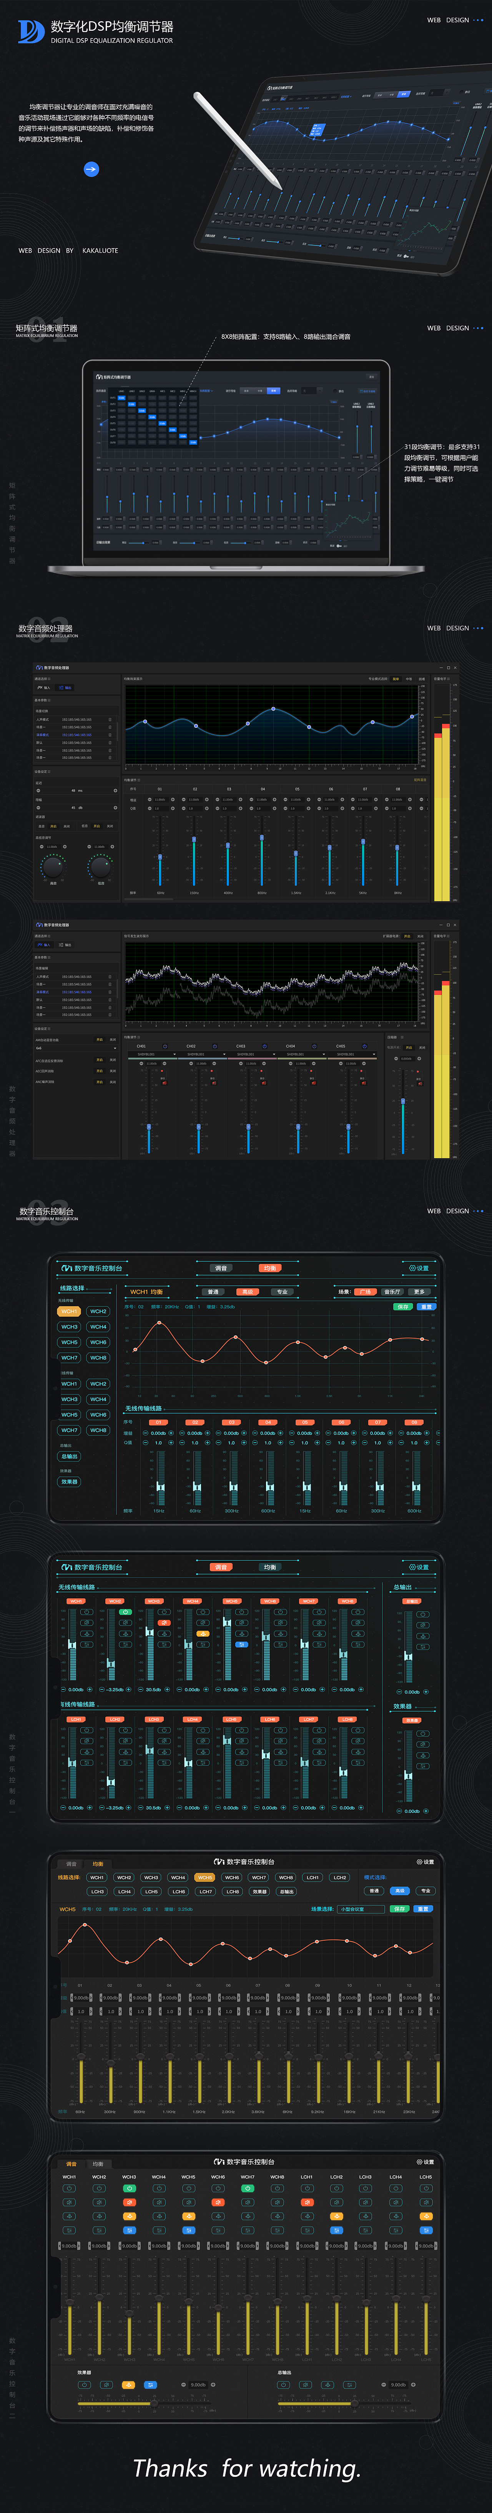Viewport: 492px width, 2513px height.
Task: Choose 专业 under 模式选择 in yellow equalizer console
Action: [426, 1891]
